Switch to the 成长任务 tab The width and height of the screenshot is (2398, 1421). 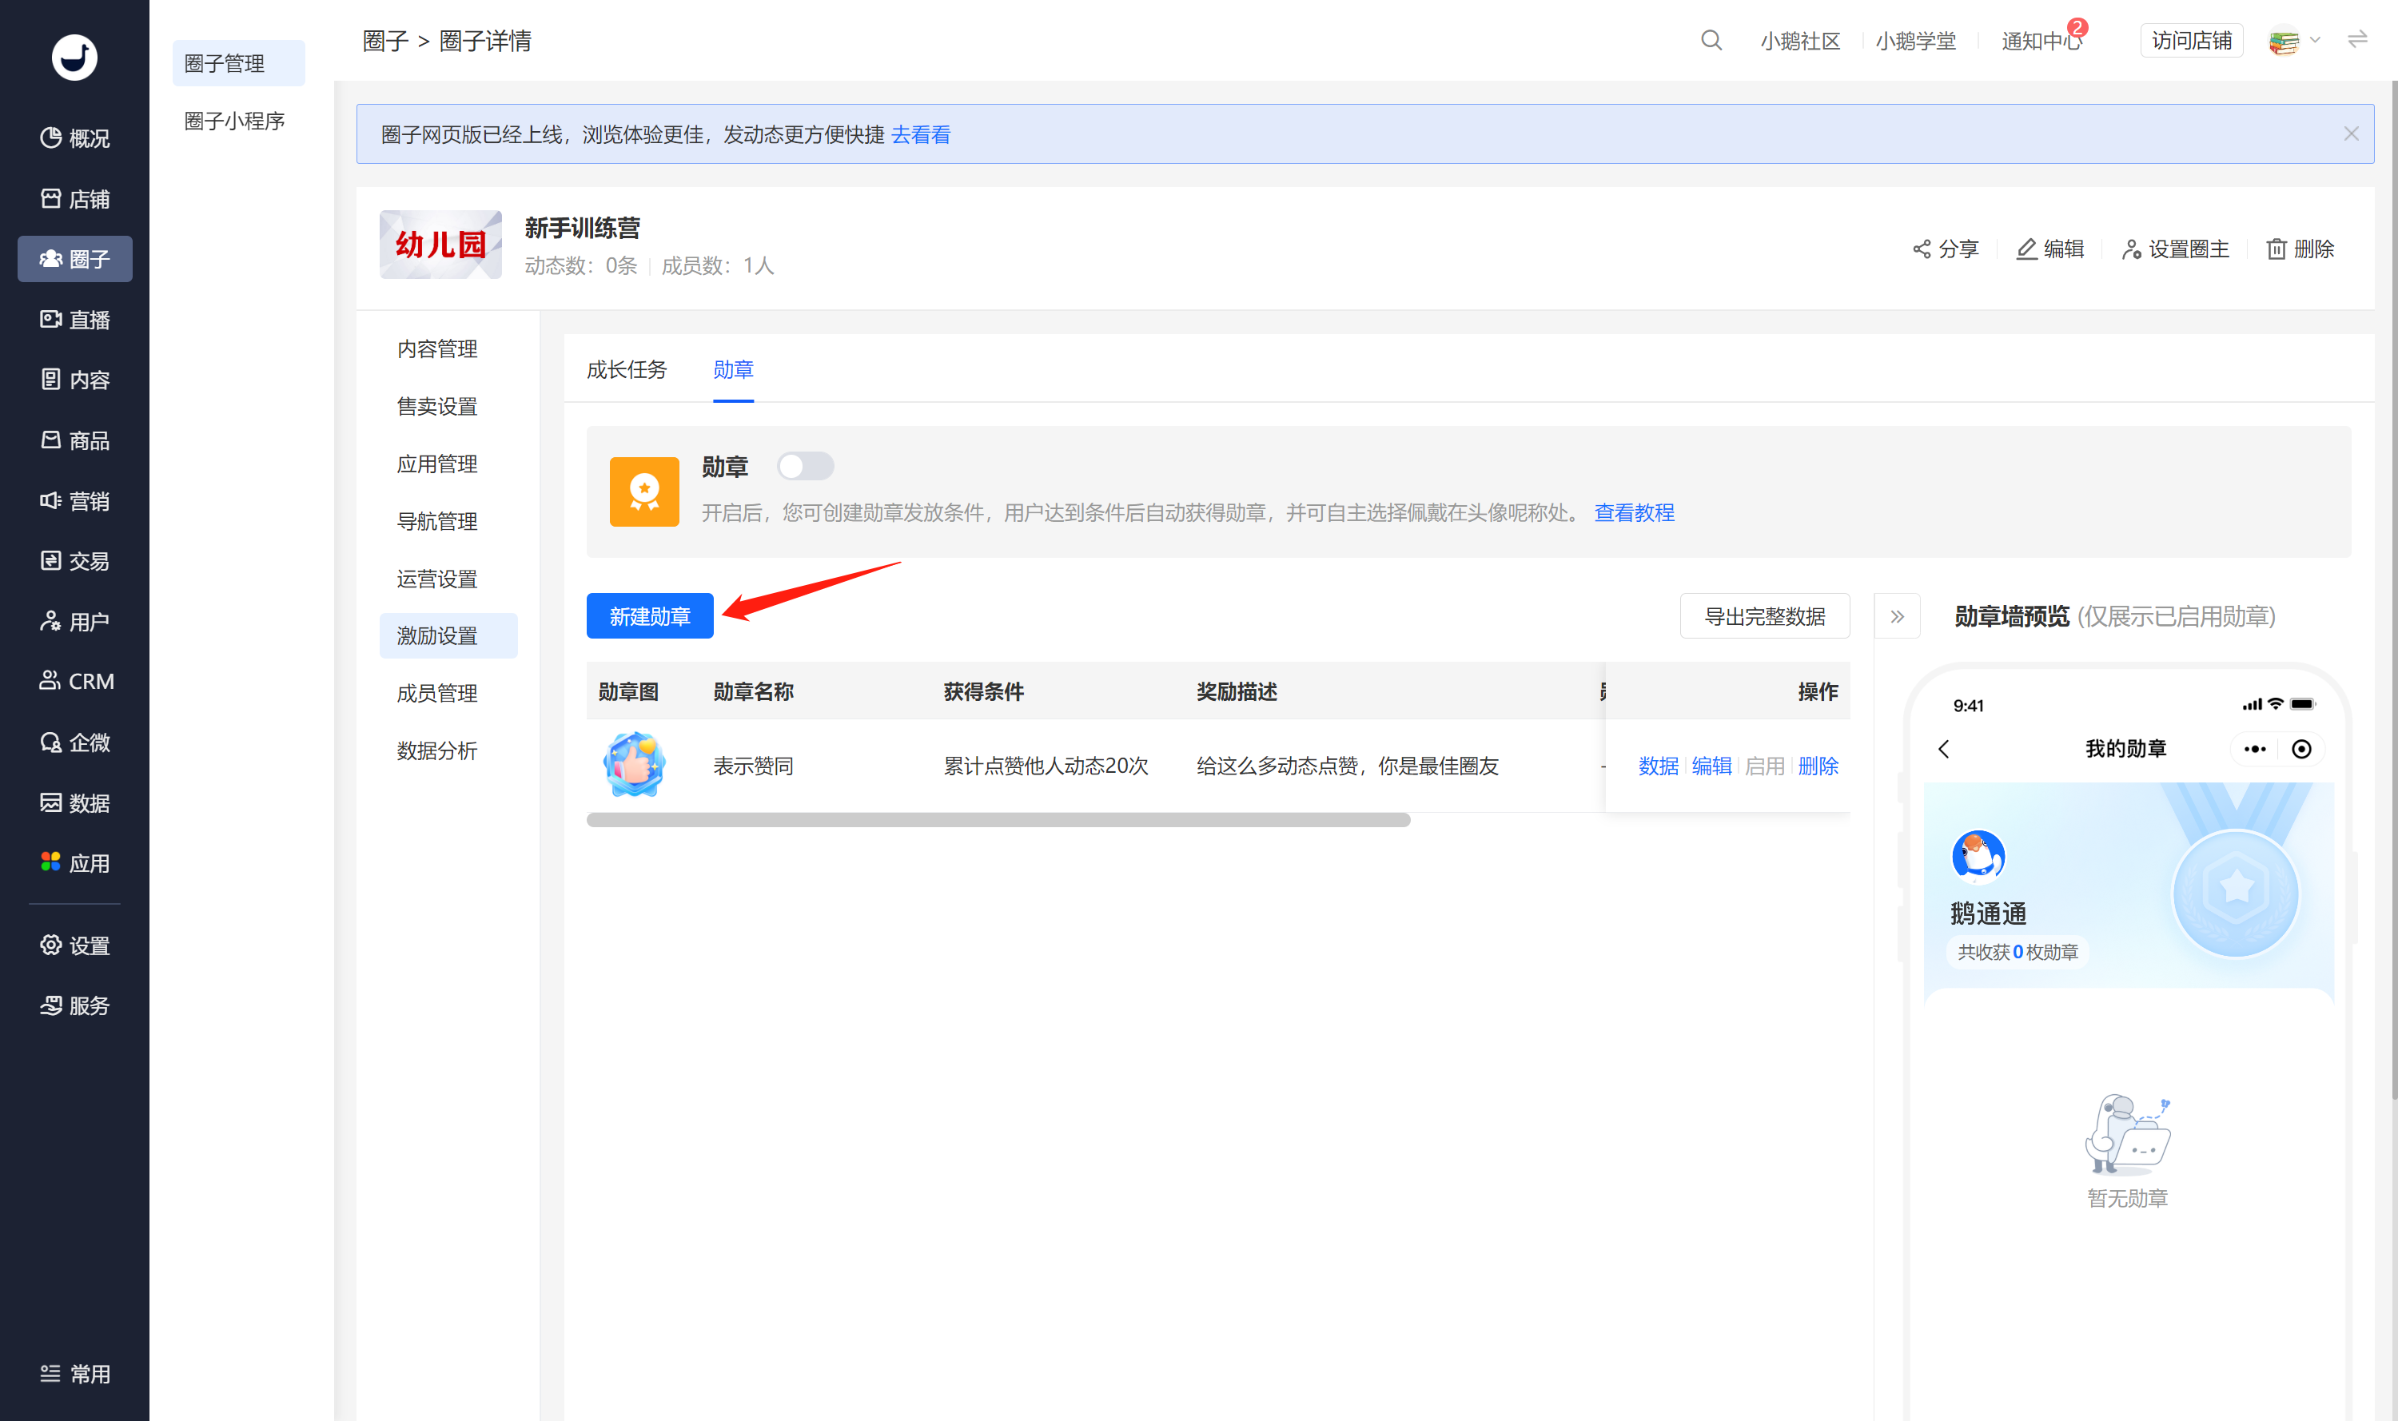pos(627,368)
